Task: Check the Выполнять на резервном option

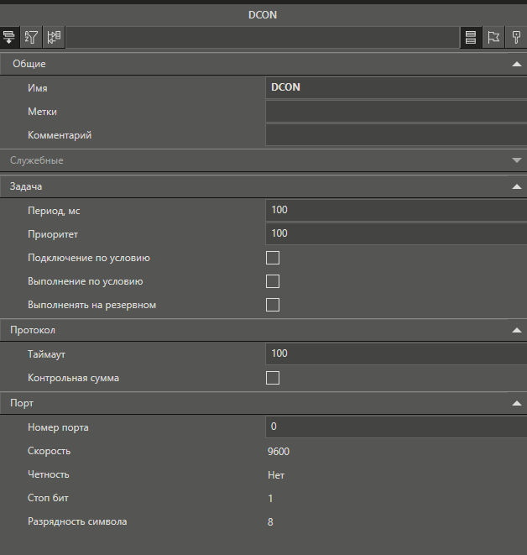Action: coord(273,305)
